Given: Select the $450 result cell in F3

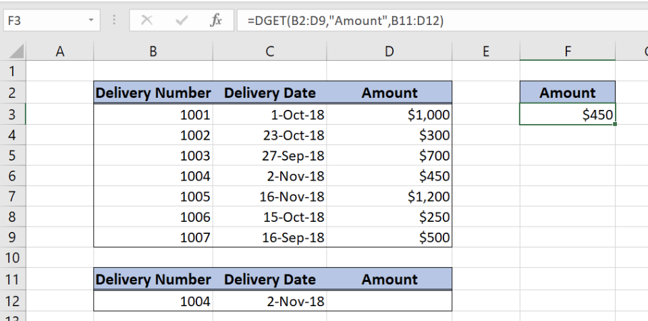Looking at the screenshot, I should [x=567, y=115].
